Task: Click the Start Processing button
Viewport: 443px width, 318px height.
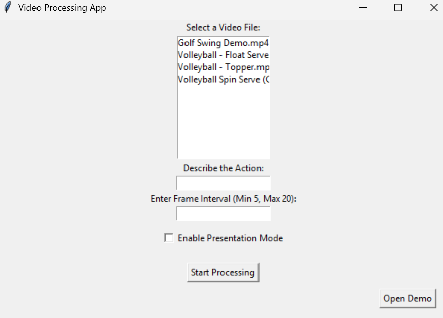Action: coord(223,272)
